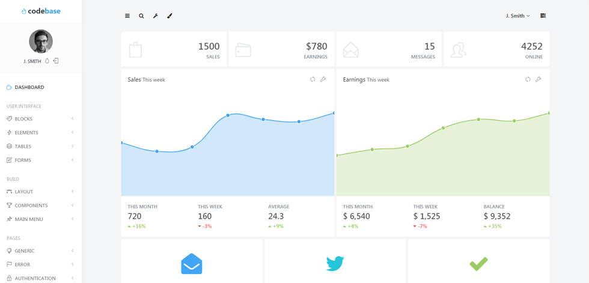This screenshot has width=589, height=283.
Task: Click Sales average value 24.3
Action: 276,216
